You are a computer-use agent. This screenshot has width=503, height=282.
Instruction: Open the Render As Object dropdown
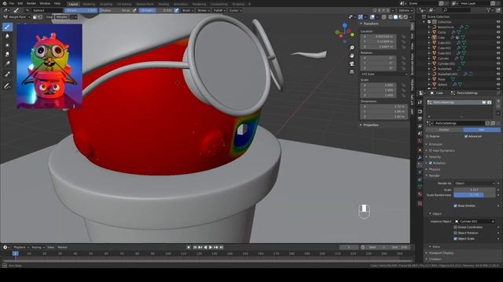[x=475, y=183]
